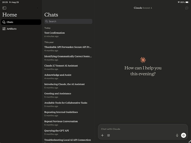Open Identifying Grammatically Correct Sentences chat
Image resolution: width=191 pixels, height=143 pixels.
tap(68, 58)
